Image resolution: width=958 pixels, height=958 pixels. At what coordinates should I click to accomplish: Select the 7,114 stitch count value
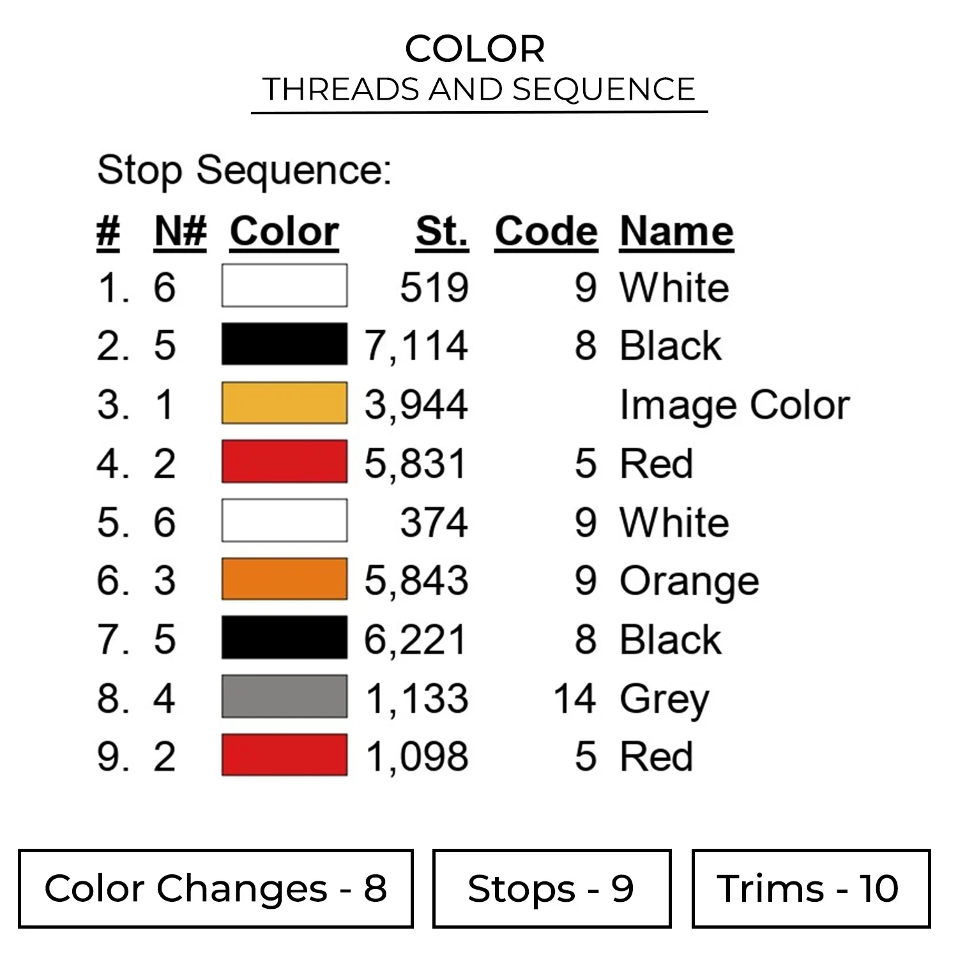tap(416, 346)
